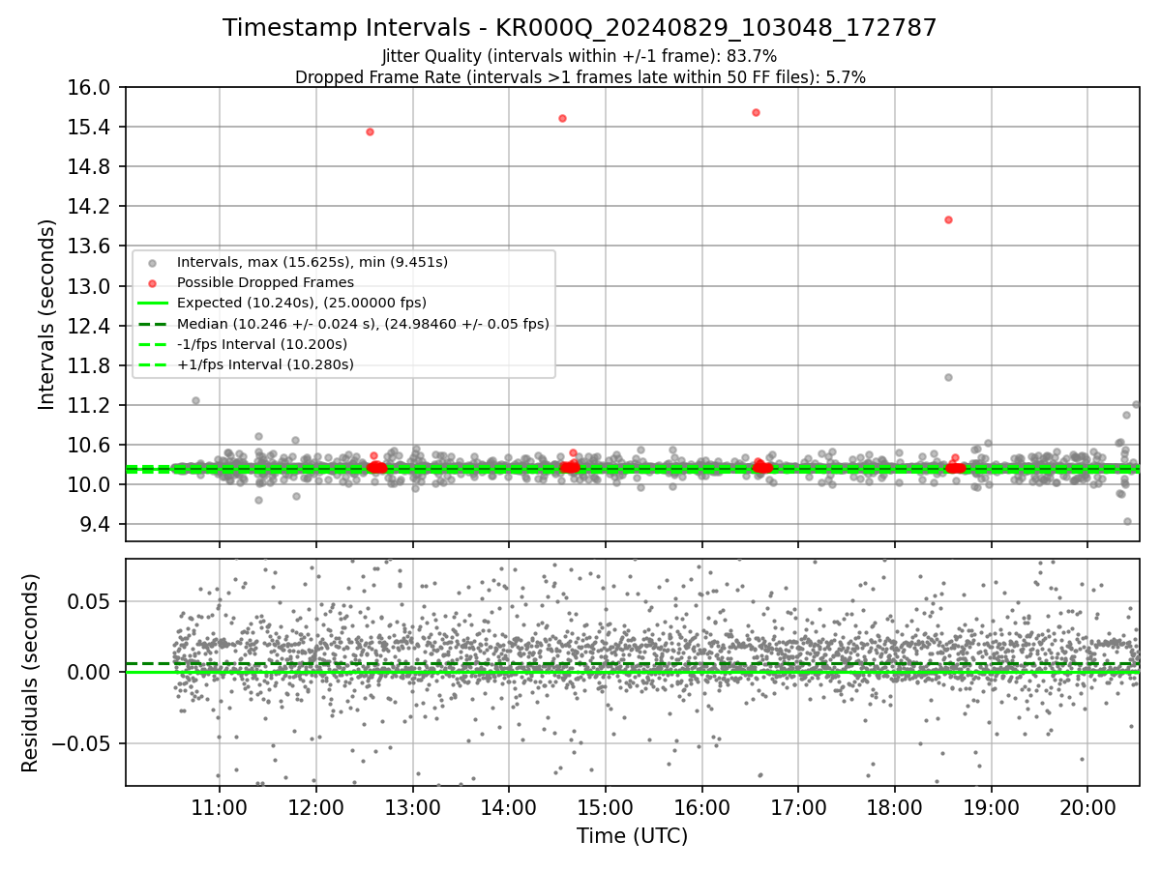Click the highest red outlier near 16:30
Screen dimensions: 1161x870
[x=756, y=112]
